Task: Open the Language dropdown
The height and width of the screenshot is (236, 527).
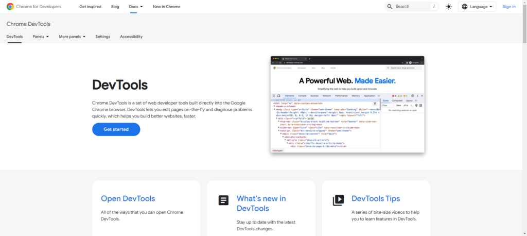Action: coord(478,7)
